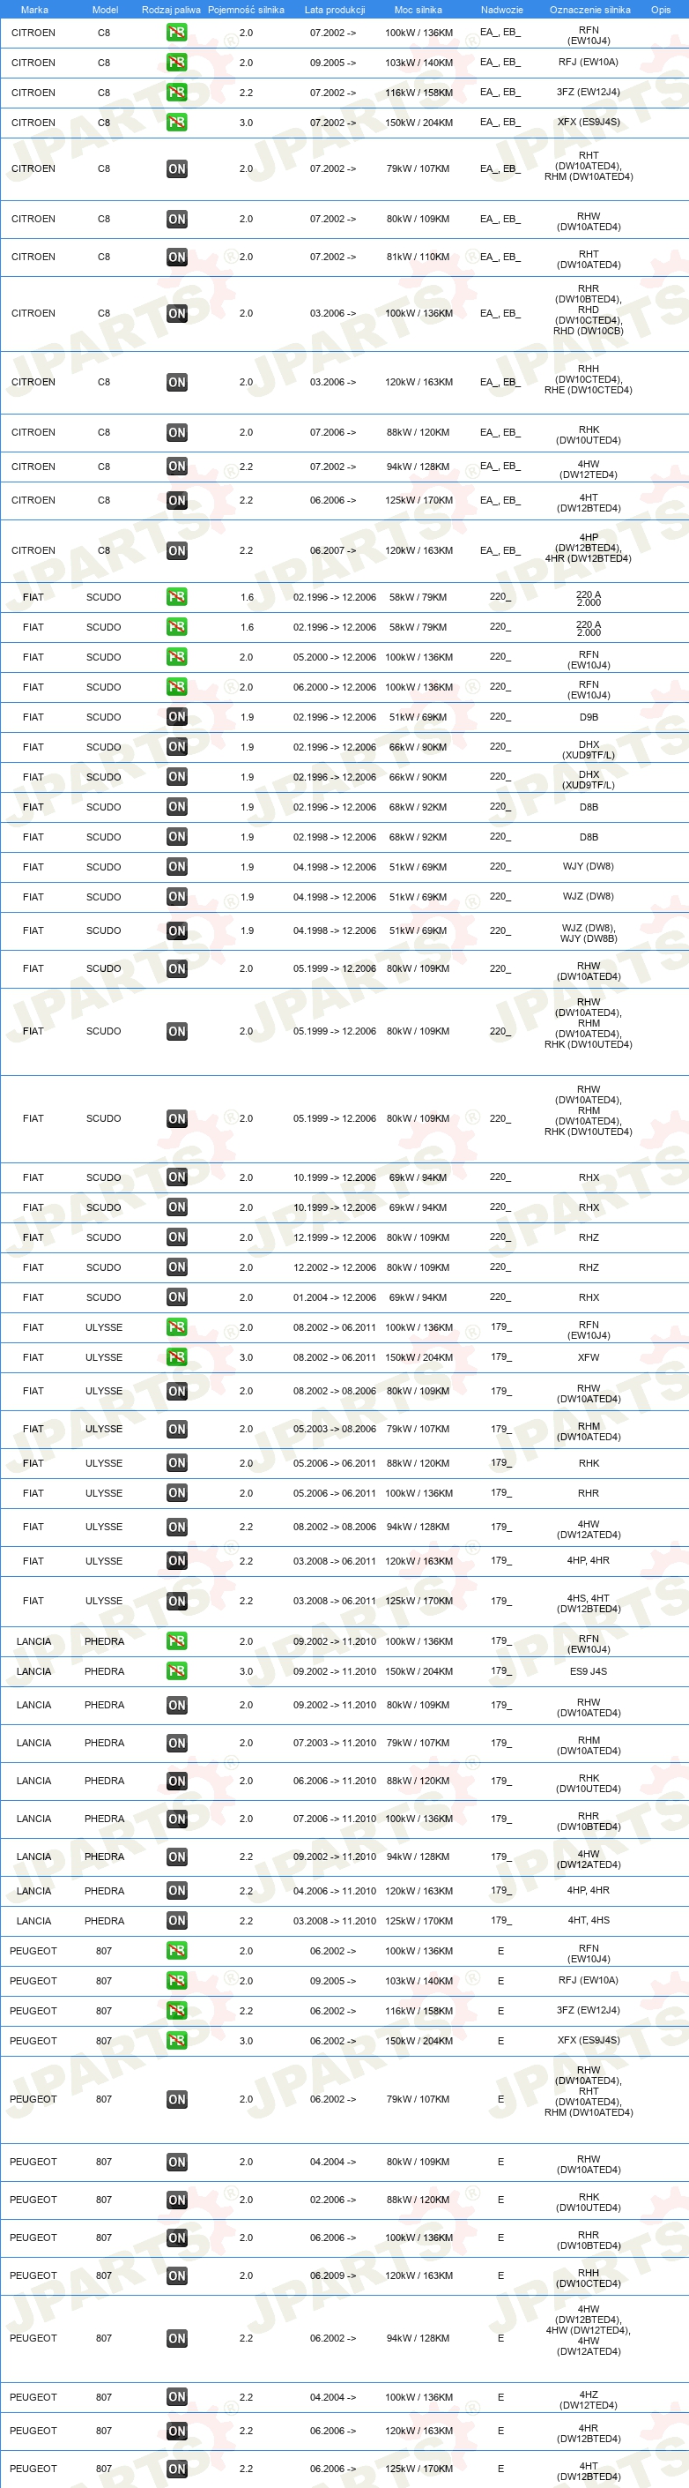Click '07.2003 -> 11.2010' production date cell

pos(335,1744)
